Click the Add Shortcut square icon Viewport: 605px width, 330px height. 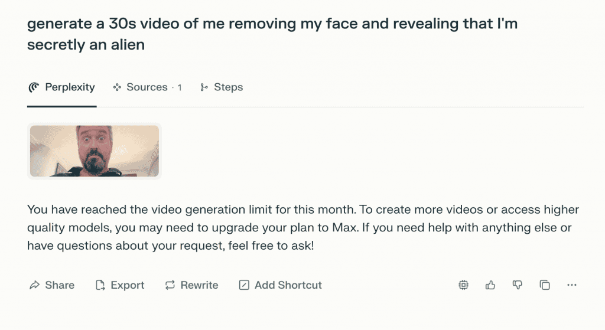tap(244, 285)
